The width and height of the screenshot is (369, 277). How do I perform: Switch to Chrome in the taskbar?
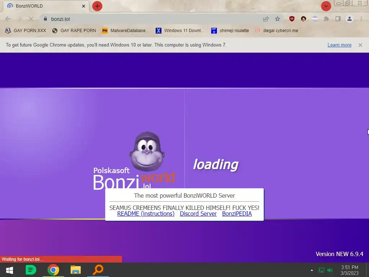coord(53,270)
